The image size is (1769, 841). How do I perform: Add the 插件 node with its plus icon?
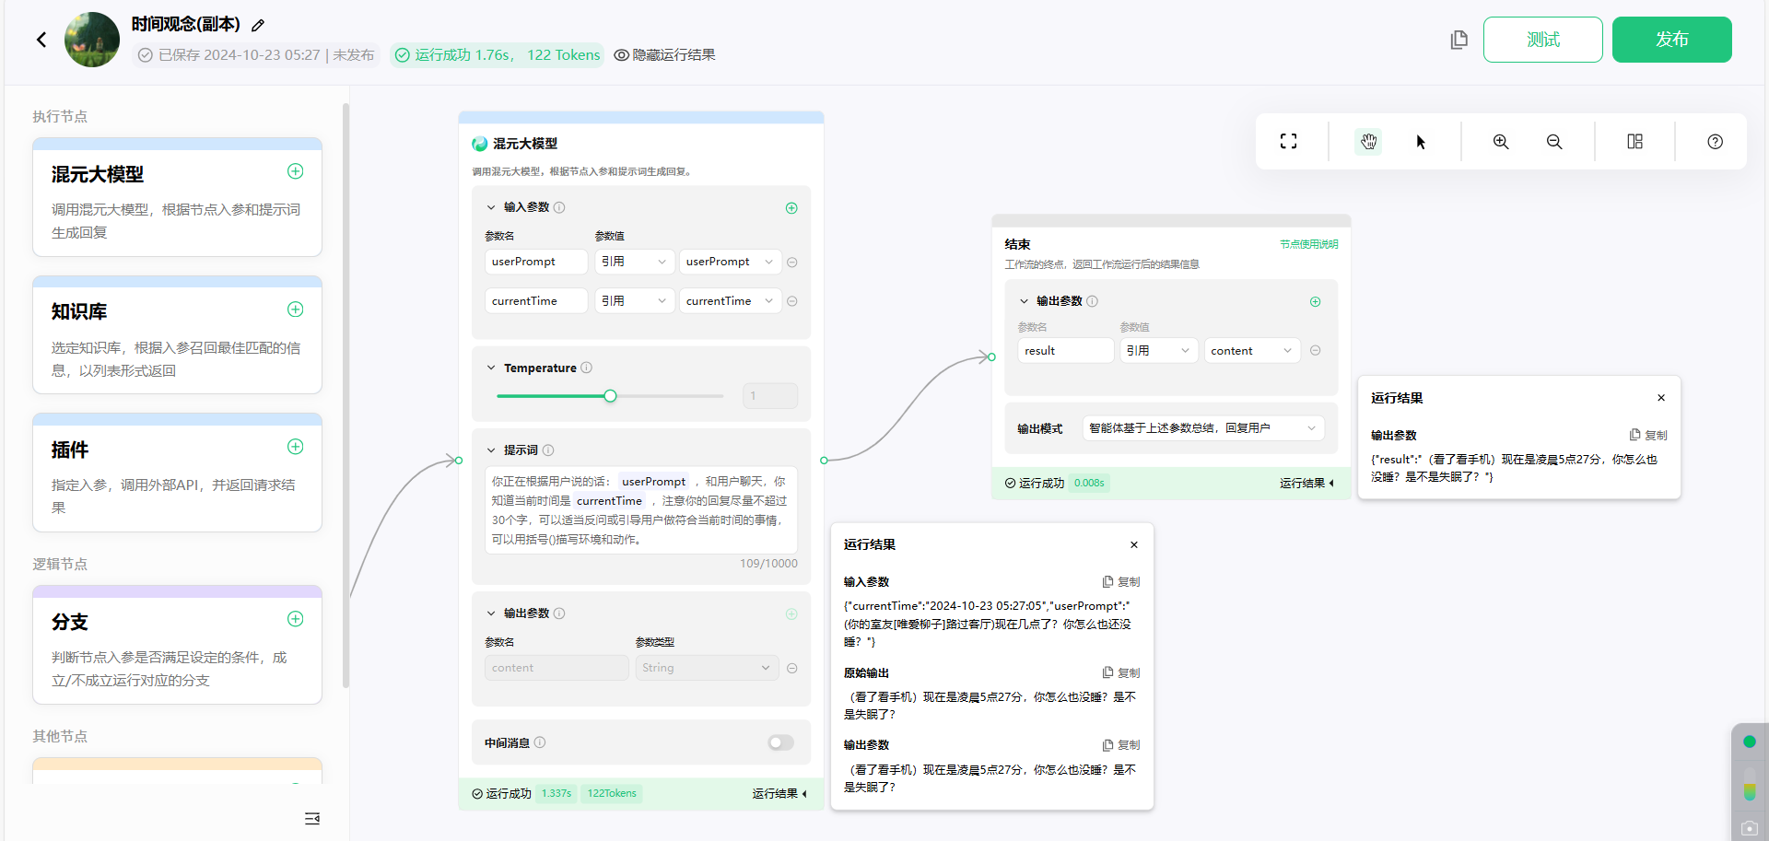[x=296, y=447]
